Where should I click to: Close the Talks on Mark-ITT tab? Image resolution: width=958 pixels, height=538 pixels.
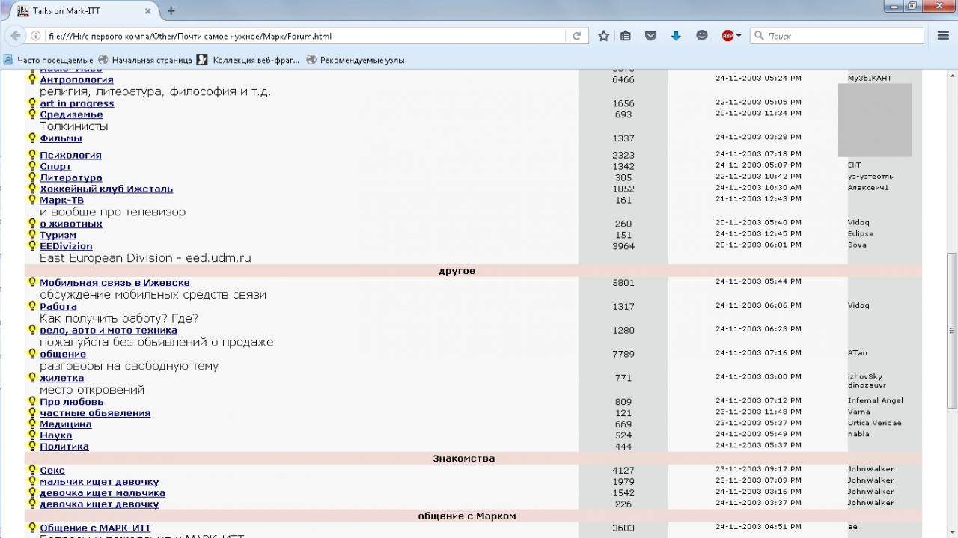click(x=147, y=11)
